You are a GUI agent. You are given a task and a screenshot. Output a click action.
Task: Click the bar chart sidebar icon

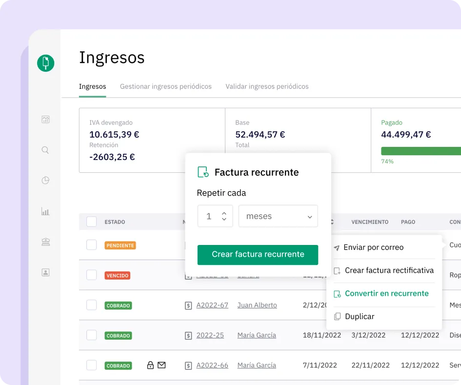(x=45, y=211)
